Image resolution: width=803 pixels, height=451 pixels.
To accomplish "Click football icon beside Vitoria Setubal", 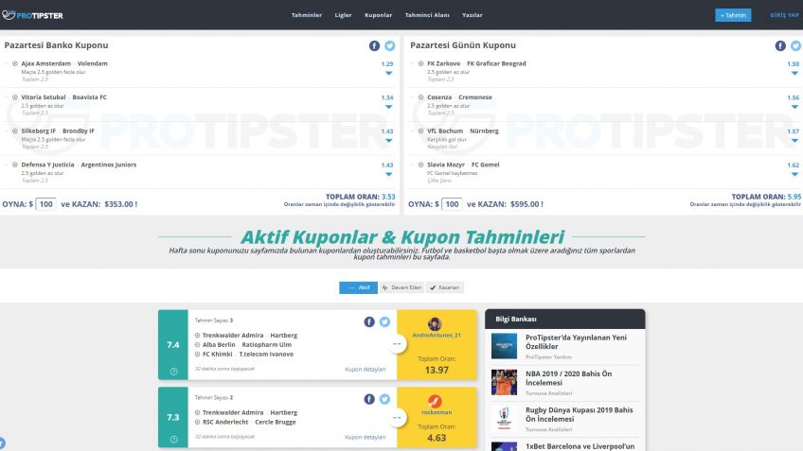I will (15, 97).
